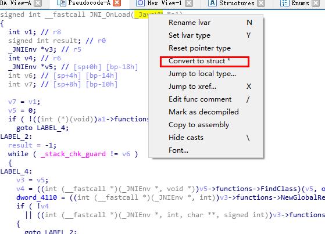Click 'goto LABEL_4;' statement

click(42, 128)
